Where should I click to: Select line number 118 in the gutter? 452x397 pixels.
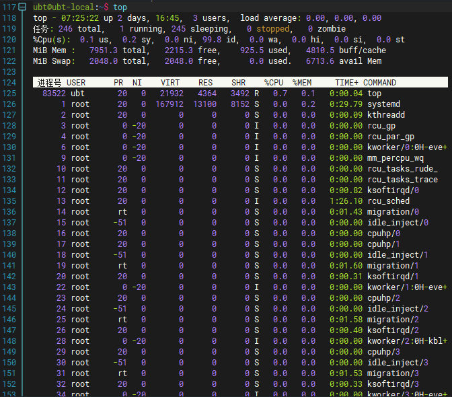point(9,18)
